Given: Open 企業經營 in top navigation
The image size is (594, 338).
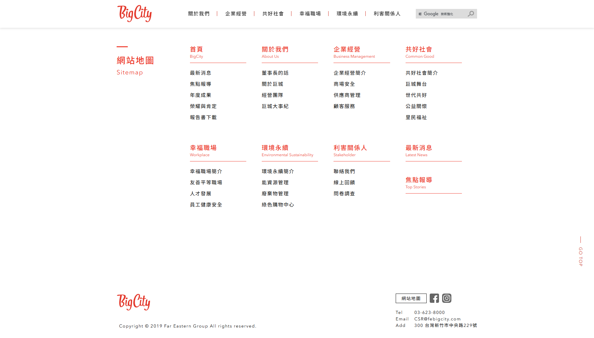Looking at the screenshot, I should (x=236, y=14).
